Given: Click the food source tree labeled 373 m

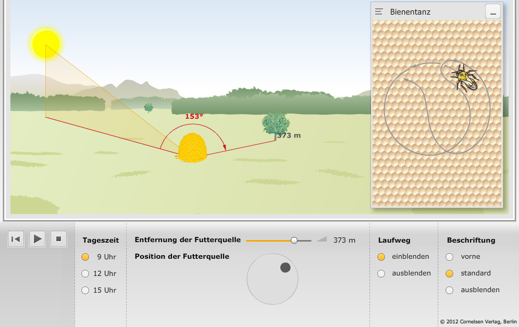Looking at the screenshot, I should coord(275,124).
